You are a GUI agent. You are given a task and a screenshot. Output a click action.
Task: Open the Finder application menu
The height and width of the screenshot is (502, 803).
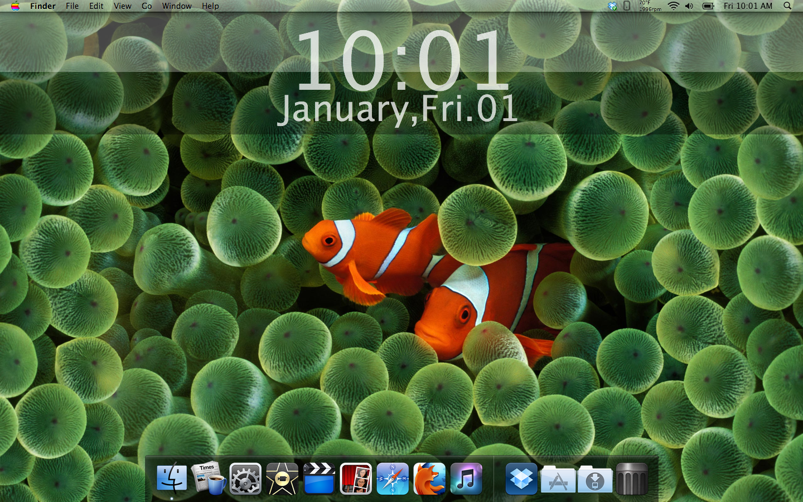(x=43, y=6)
